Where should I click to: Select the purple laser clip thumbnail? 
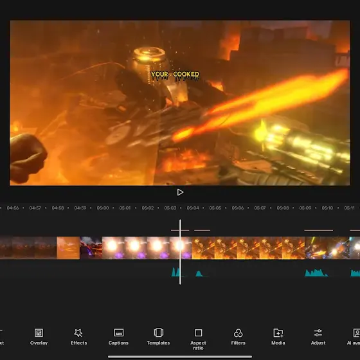tap(91, 248)
